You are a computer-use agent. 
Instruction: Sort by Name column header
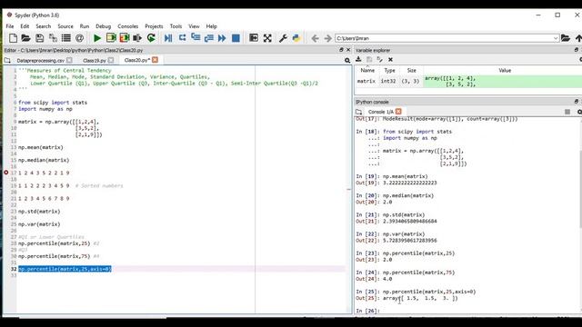367,70
